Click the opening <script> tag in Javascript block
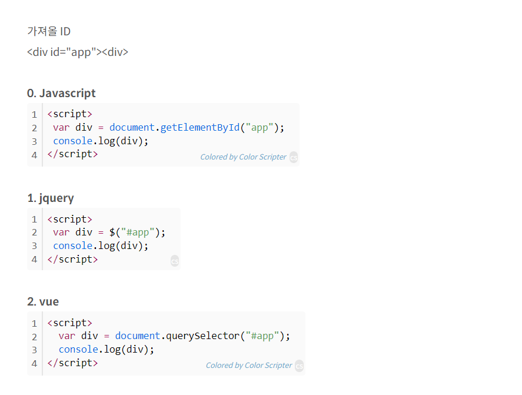 coord(69,114)
